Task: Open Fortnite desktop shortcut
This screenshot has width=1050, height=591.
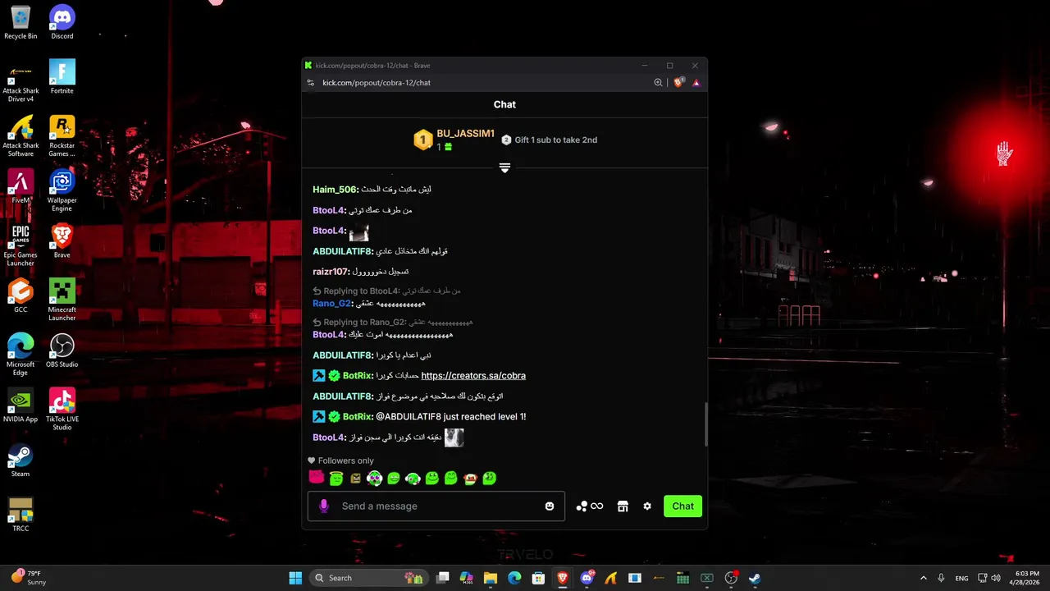Action: pos(62,77)
